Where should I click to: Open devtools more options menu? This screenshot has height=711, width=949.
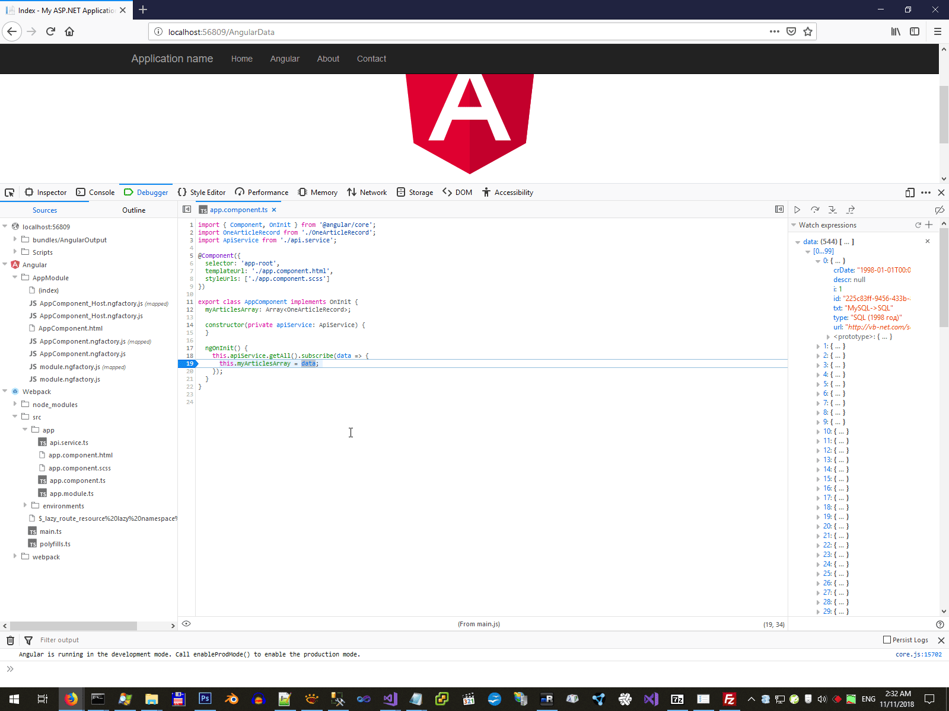[x=926, y=193]
